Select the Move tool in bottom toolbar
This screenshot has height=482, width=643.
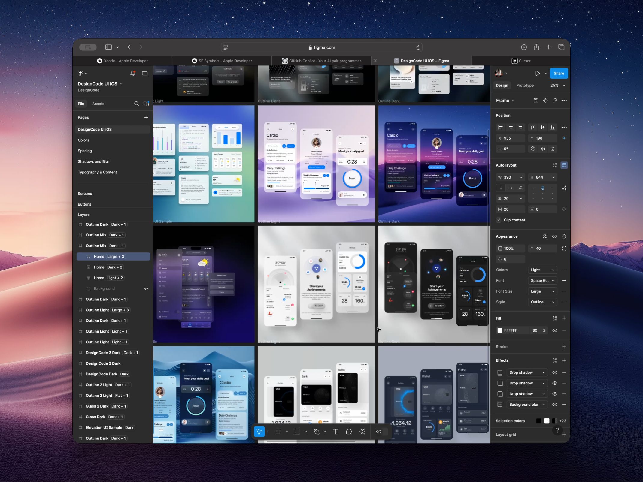(259, 432)
